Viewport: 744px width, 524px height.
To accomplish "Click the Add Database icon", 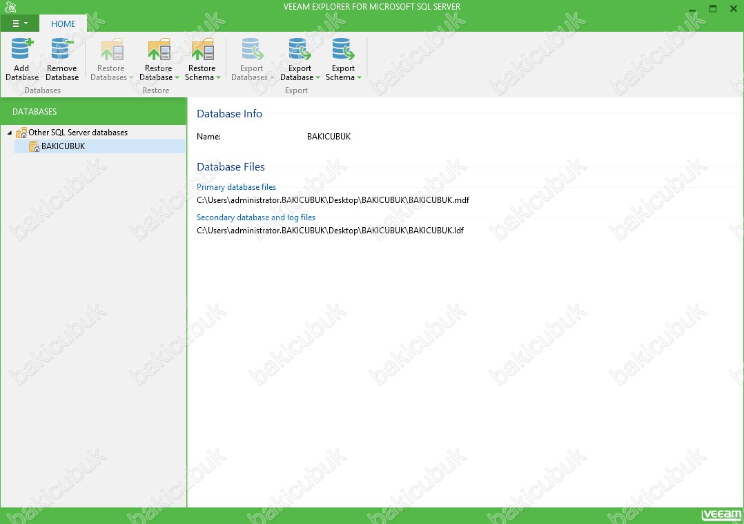I will [x=22, y=49].
